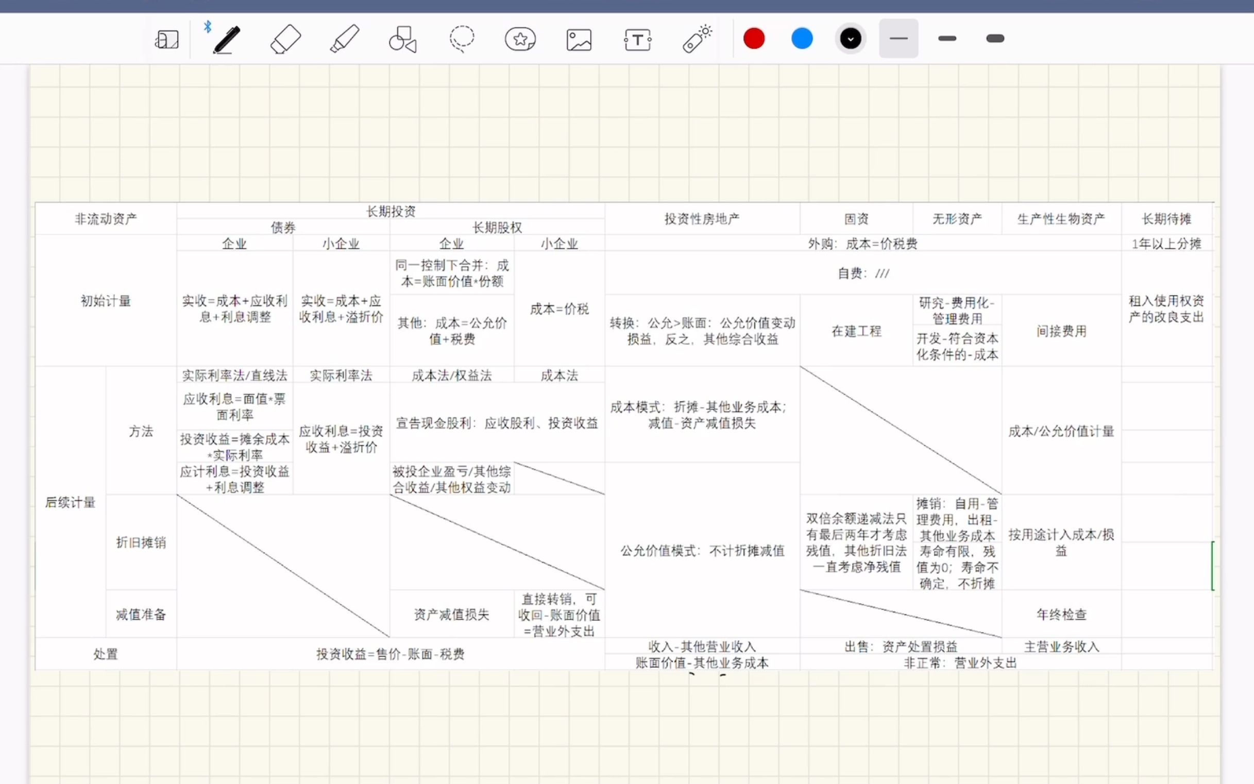Click the 非正常：营业外支出 cell

(x=960, y=662)
